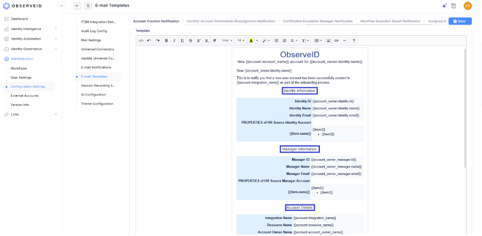This screenshot has width=482, height=236.
Task: Open ITSM Integration Settings
Action: point(98,22)
